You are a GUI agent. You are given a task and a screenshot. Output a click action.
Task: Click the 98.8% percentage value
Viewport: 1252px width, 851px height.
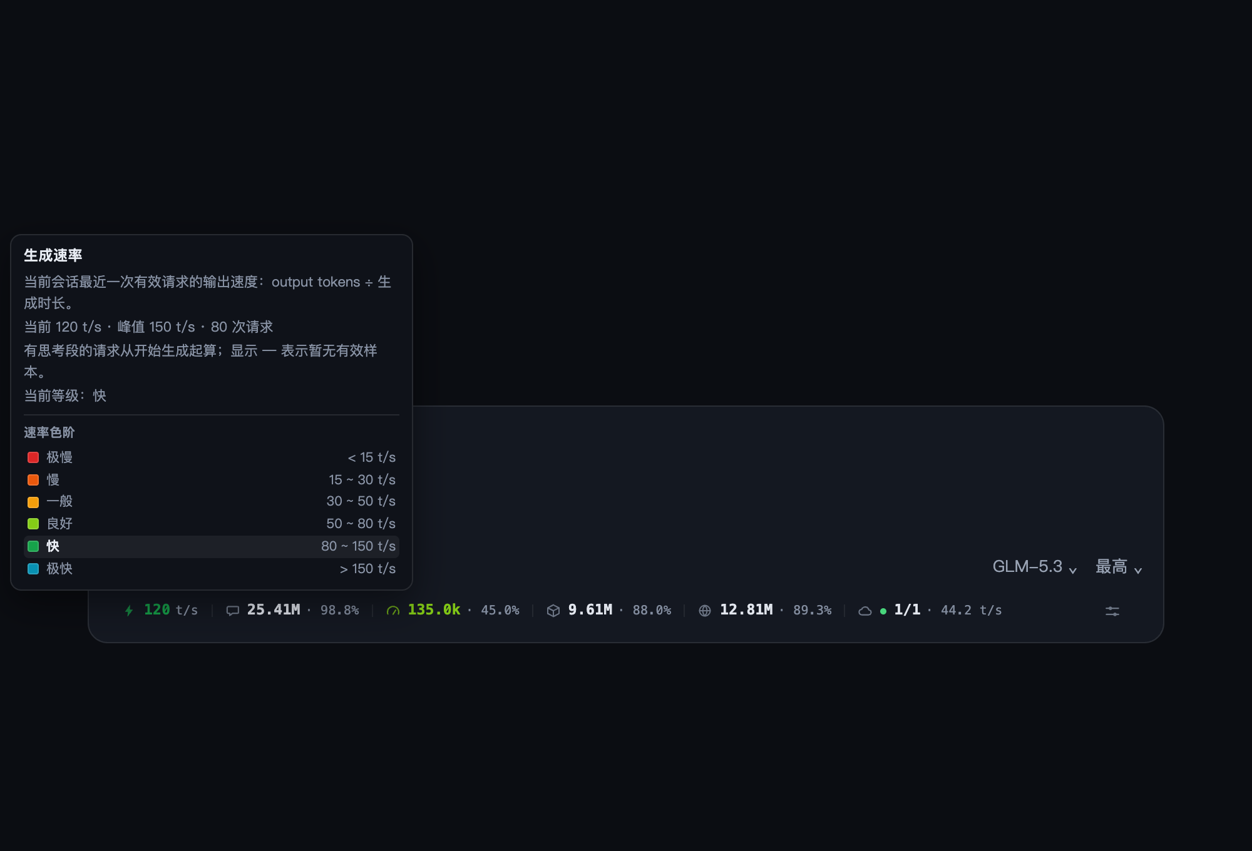pyautogui.click(x=340, y=610)
